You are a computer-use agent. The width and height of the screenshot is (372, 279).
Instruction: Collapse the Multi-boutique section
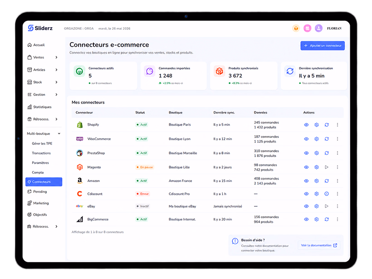point(59,133)
